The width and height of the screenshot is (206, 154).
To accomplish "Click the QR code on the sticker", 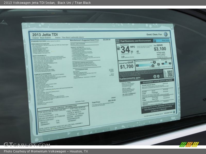I will pyautogui.click(x=170, y=73).
